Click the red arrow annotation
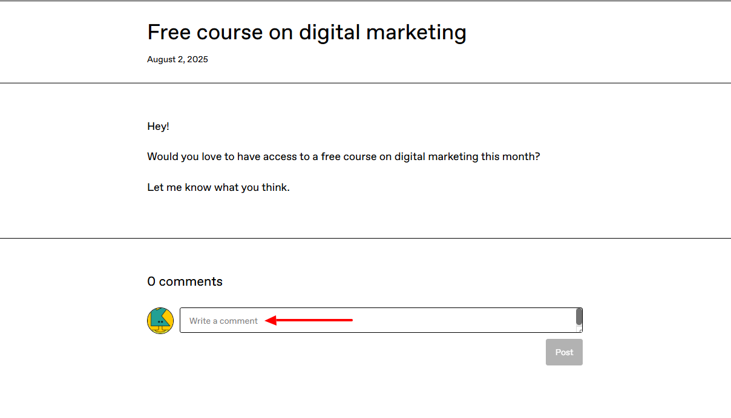The height and width of the screenshot is (418, 731). click(x=309, y=320)
